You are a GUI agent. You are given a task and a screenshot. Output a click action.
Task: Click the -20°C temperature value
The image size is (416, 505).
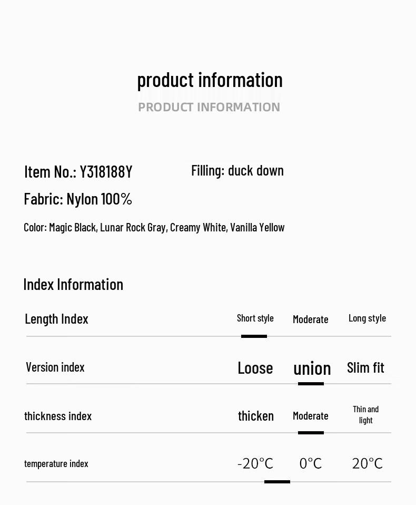[255, 463]
